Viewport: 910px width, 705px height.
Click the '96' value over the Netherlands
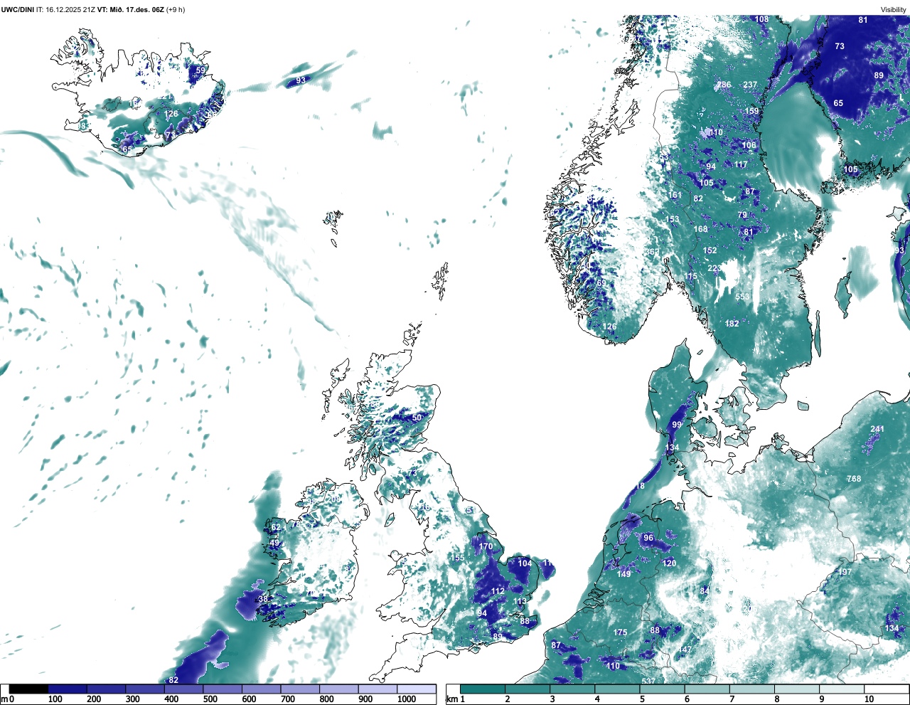click(x=648, y=539)
